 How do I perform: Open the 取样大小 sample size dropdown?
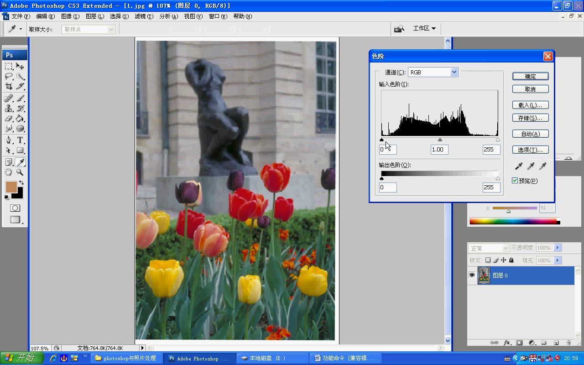tap(88, 29)
